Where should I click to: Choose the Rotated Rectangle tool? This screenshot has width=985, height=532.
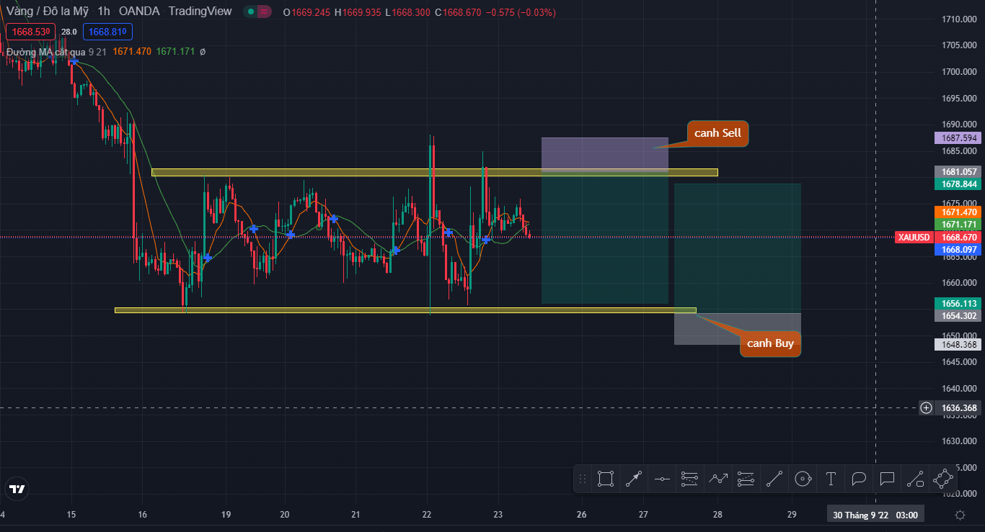(943, 479)
